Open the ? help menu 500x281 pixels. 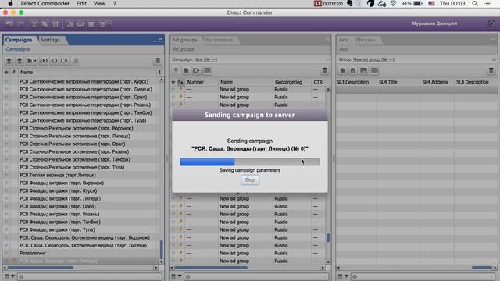(115, 3)
